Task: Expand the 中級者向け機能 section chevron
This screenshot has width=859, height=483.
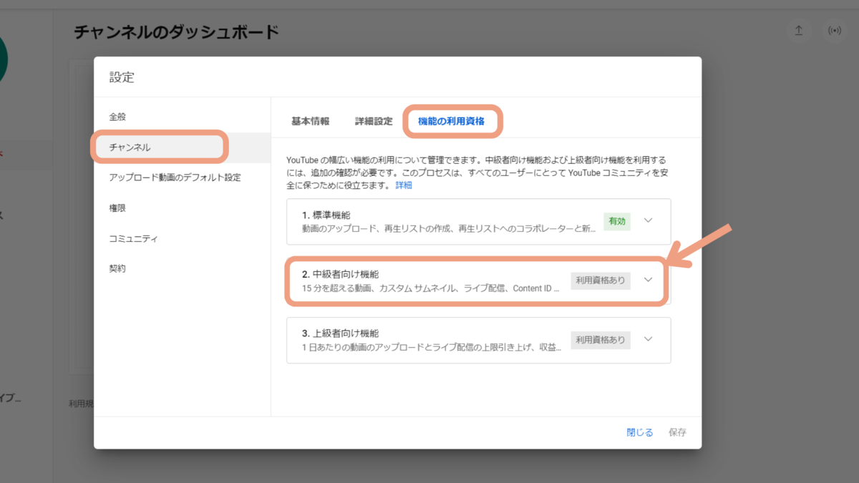Action: [x=649, y=280]
